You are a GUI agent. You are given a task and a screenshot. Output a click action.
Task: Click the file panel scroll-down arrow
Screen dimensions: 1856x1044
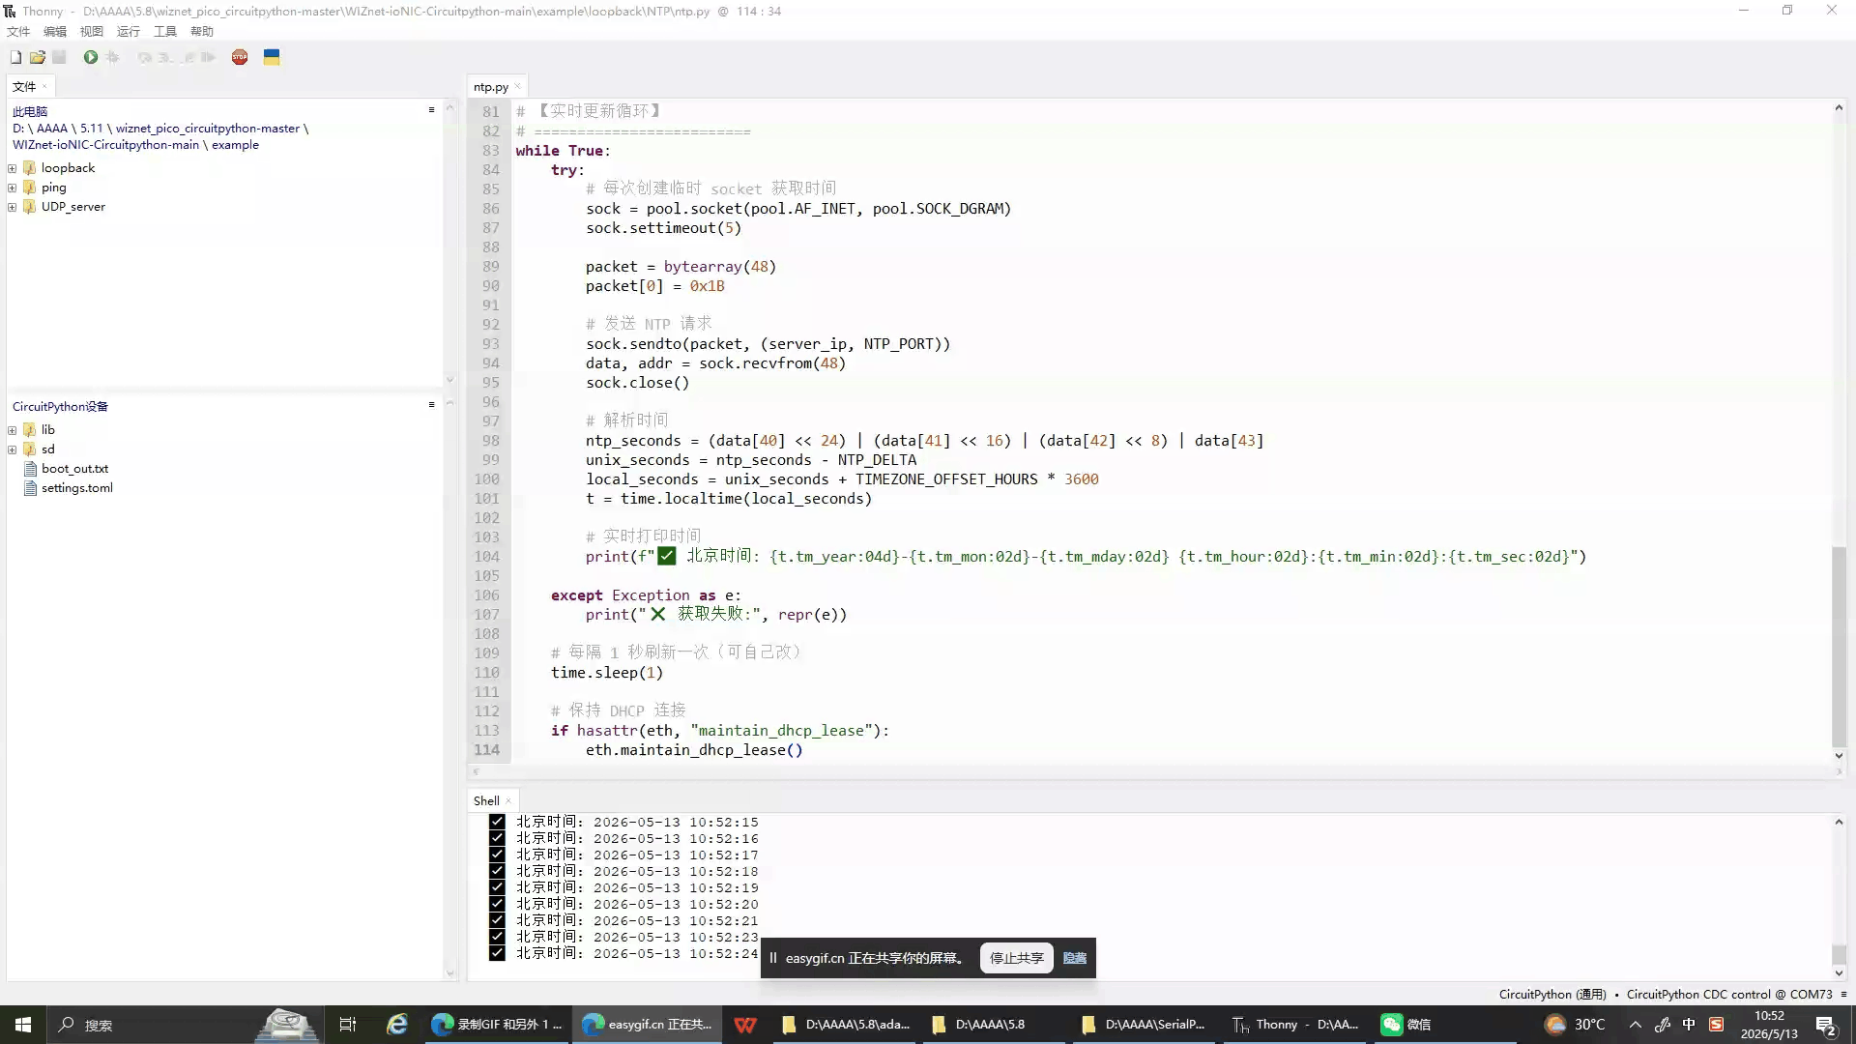coord(449,380)
